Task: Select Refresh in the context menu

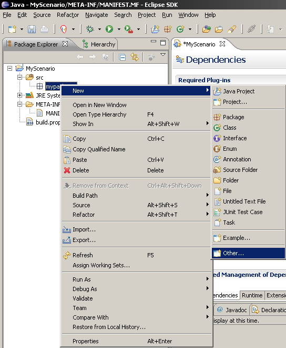Action: click(136, 255)
